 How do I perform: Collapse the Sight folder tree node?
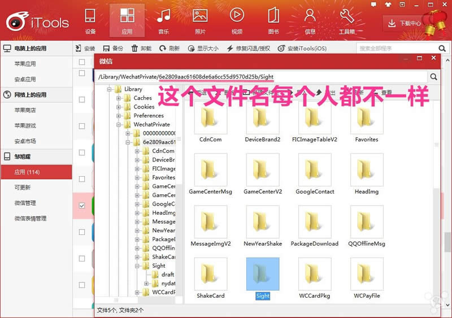[138, 265]
